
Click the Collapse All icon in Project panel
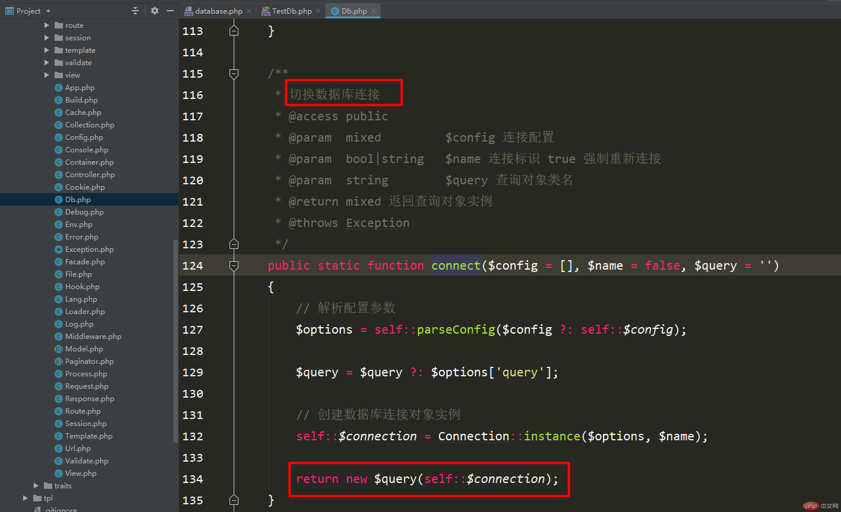[135, 11]
